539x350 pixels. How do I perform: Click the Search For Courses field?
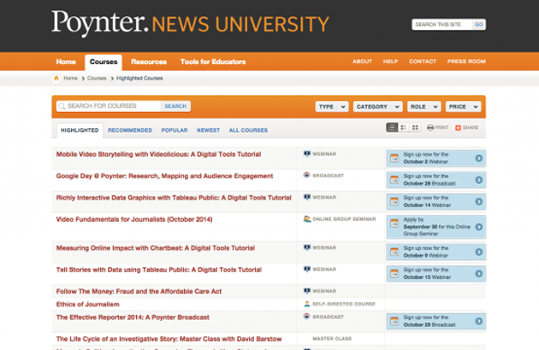[x=109, y=106]
